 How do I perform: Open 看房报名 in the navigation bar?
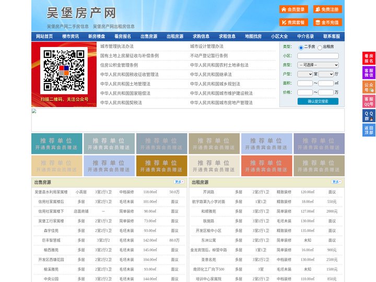click(x=123, y=37)
